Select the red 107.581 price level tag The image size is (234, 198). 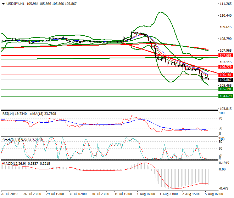(x=225, y=56)
